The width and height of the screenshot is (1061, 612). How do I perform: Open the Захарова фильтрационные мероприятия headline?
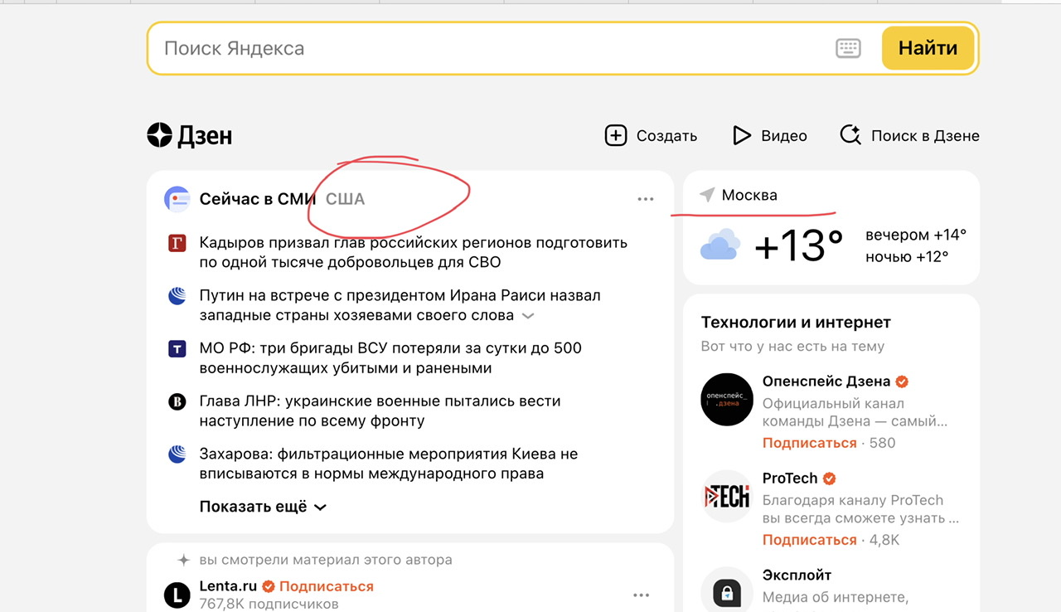[x=389, y=464]
